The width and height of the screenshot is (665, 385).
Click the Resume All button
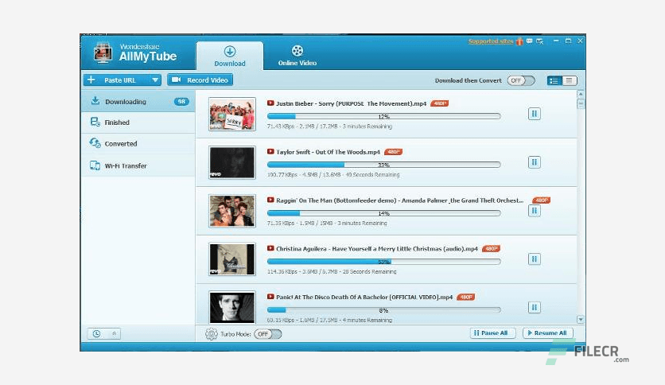click(548, 333)
